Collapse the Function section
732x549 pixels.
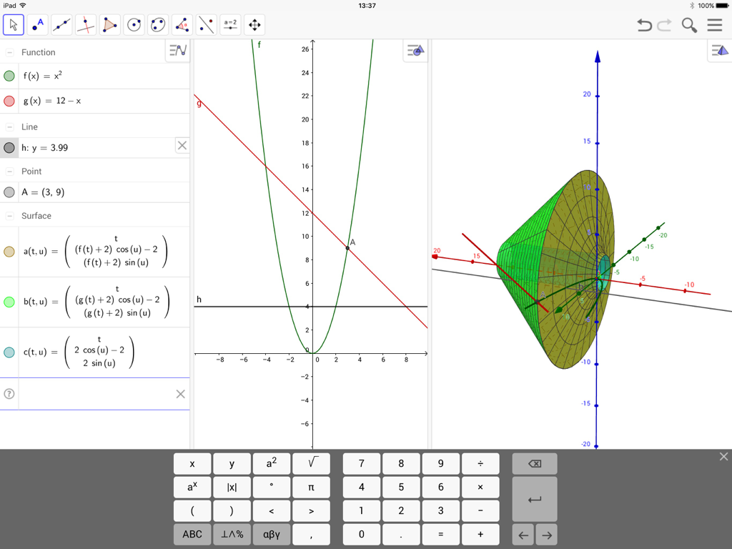click(x=9, y=51)
